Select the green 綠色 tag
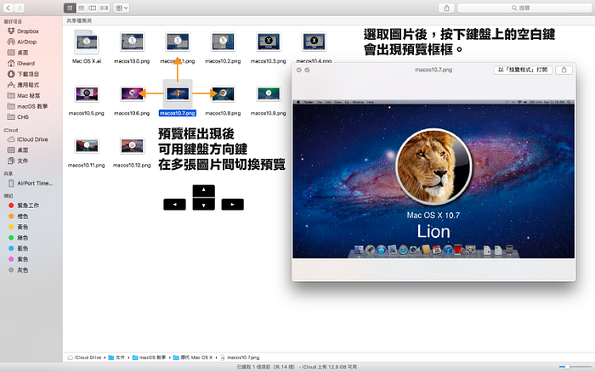Viewport: 595px width, 372px height. pyautogui.click(x=22, y=238)
